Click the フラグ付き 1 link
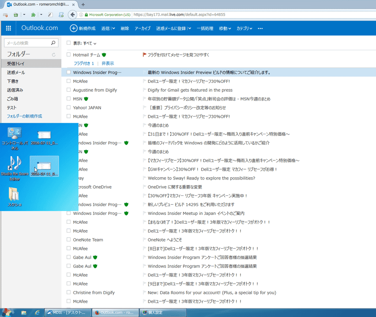 (x=84, y=63)
